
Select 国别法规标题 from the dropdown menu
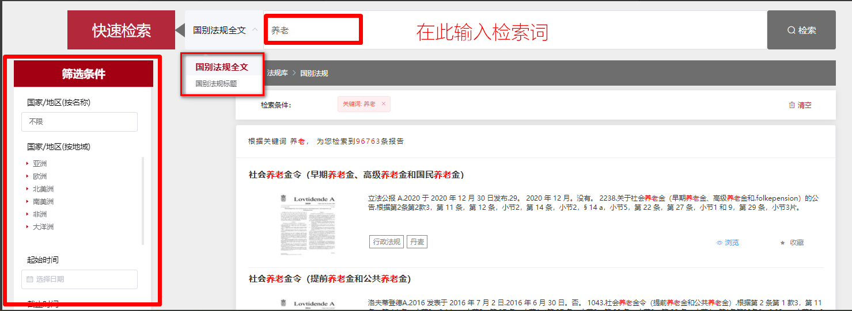coord(216,83)
